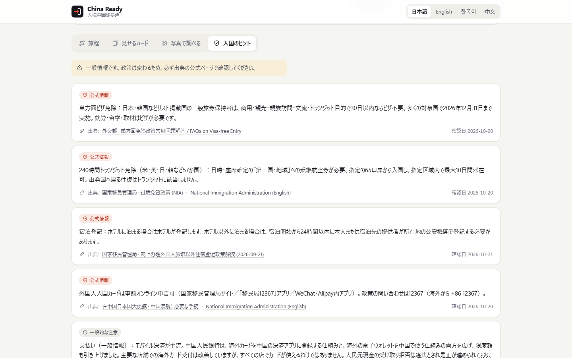
Task: Switch language to 中文
Action: tap(490, 12)
